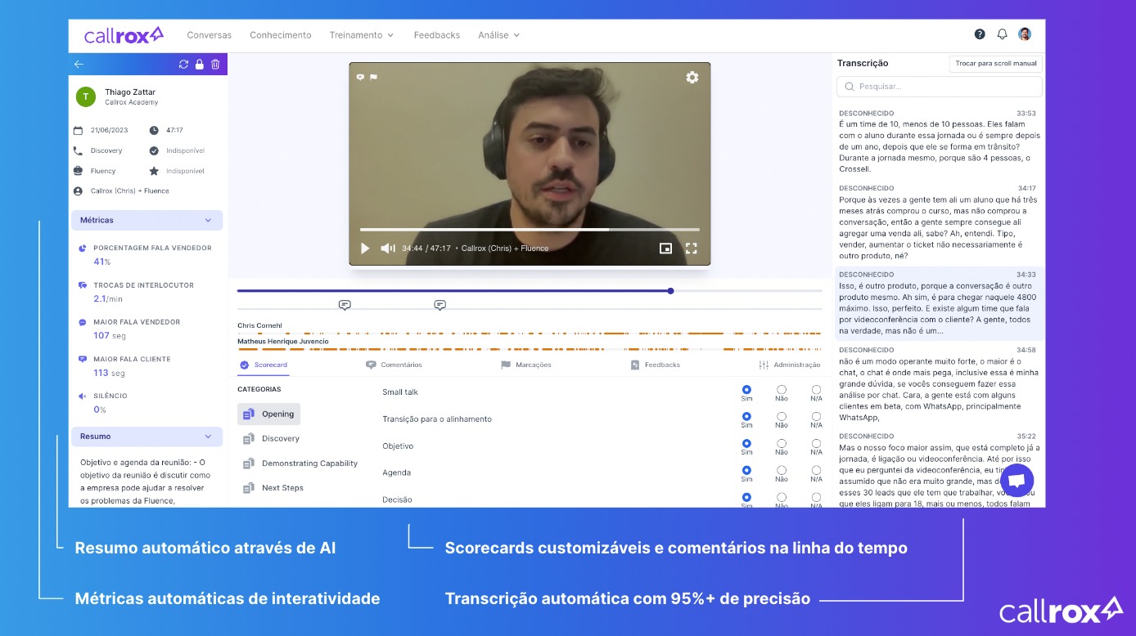Click the lock icon in the header
This screenshot has height=636, width=1136.
coord(199,64)
